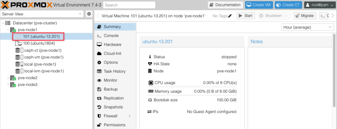Viewport: 337px width, 129px height.
Task: Click the VM 101 monitor icon
Action: coord(18,37)
